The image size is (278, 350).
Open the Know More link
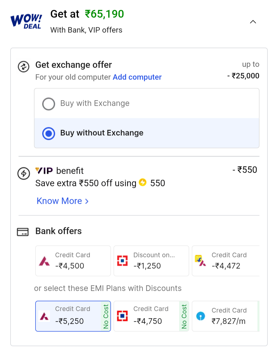coord(59,201)
